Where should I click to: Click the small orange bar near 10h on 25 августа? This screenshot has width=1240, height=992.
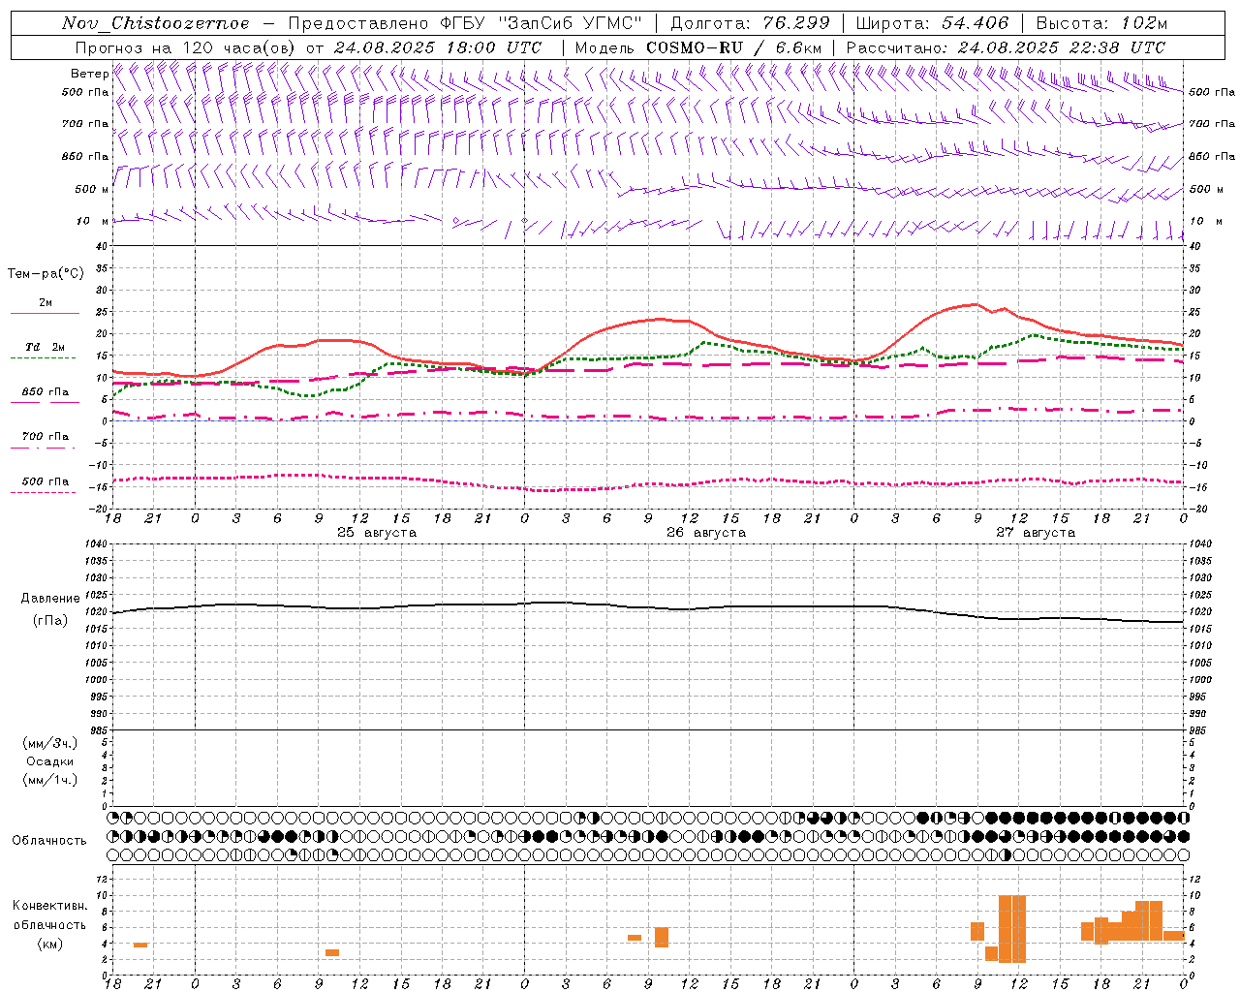[332, 952]
